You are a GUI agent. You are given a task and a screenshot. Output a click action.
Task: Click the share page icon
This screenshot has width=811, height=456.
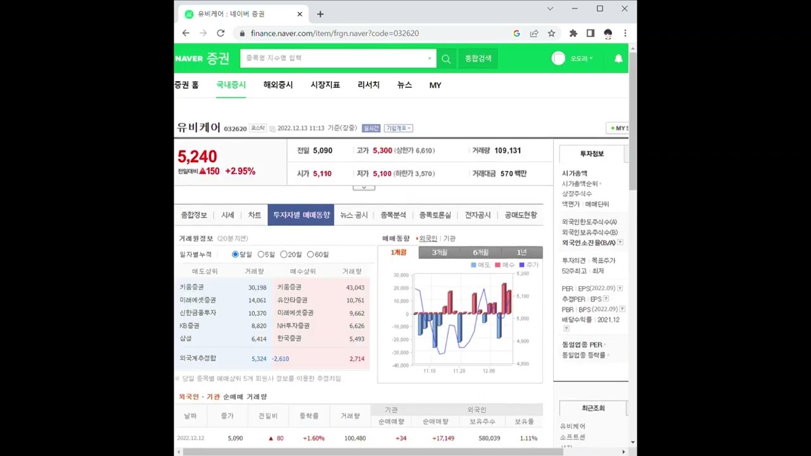click(534, 33)
